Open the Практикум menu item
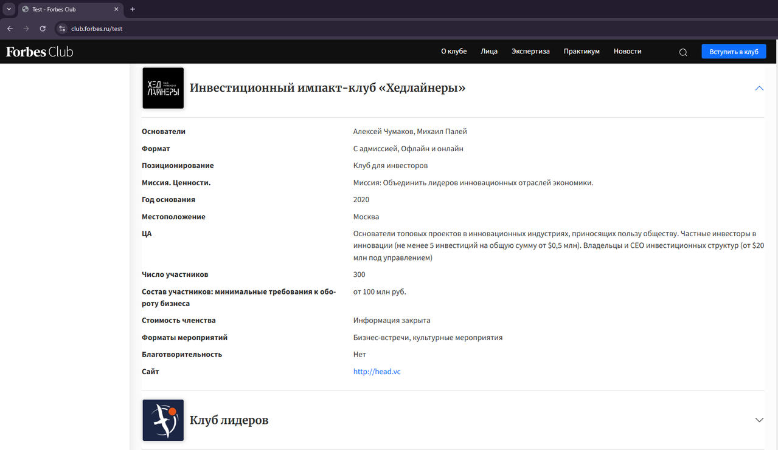The height and width of the screenshot is (450, 778). click(x=582, y=52)
